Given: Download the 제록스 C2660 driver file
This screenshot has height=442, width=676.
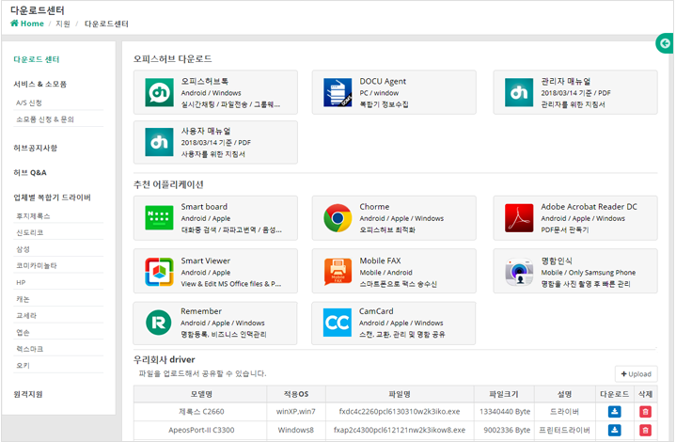Looking at the screenshot, I should (614, 411).
